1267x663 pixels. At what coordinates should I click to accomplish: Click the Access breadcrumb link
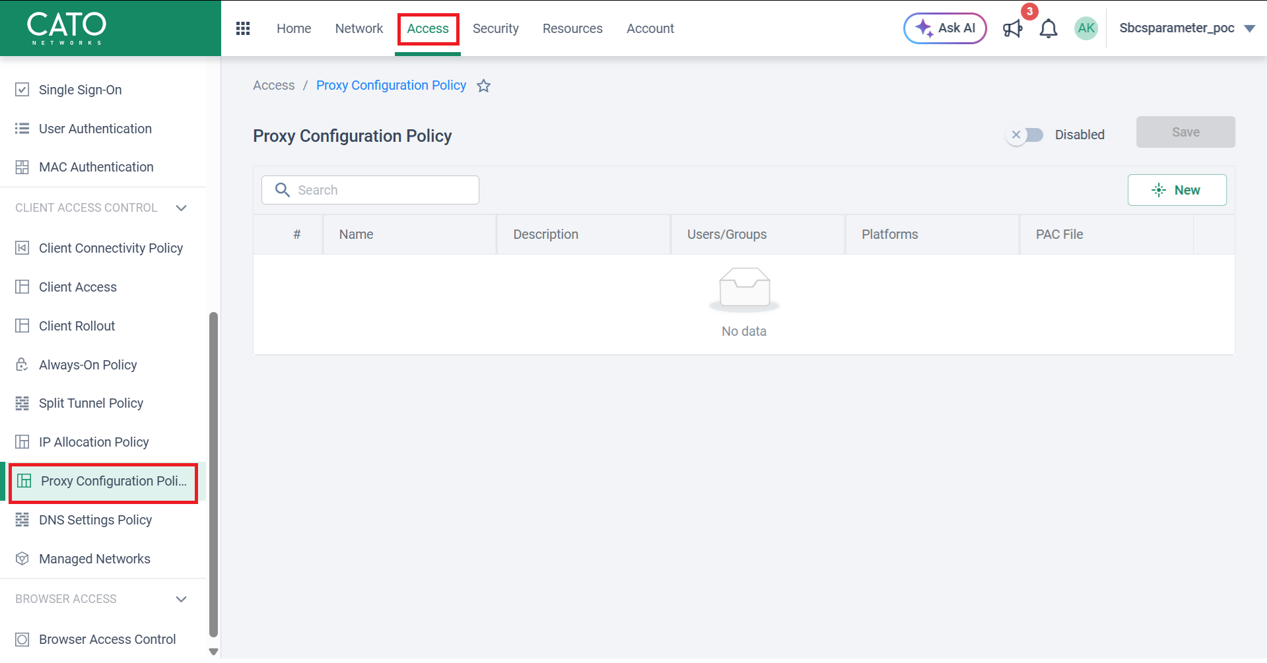[x=273, y=85]
